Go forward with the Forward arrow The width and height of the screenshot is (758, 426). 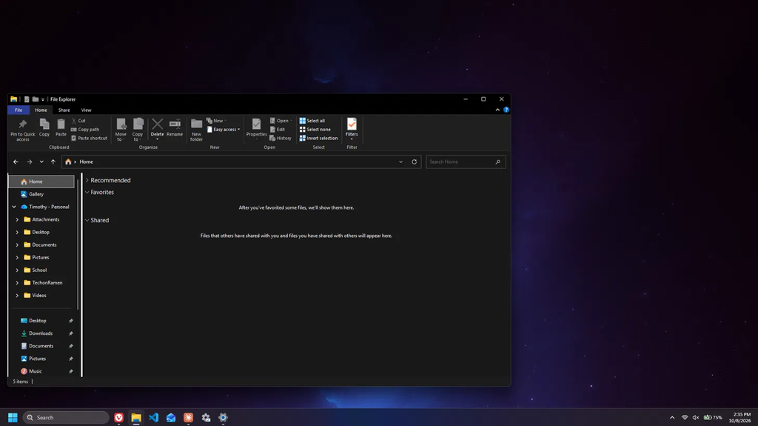click(x=30, y=162)
